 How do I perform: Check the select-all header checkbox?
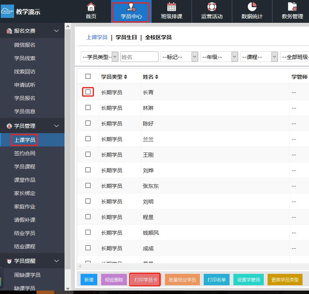pos(88,76)
